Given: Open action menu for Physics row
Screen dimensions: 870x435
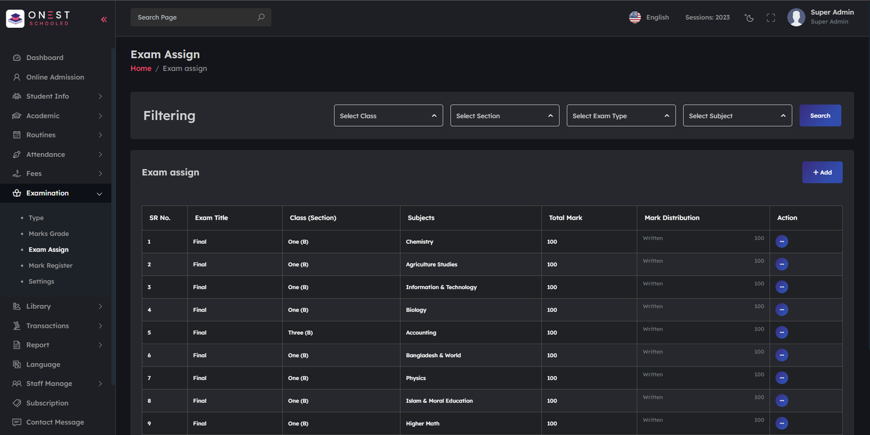Looking at the screenshot, I should pyautogui.click(x=782, y=378).
